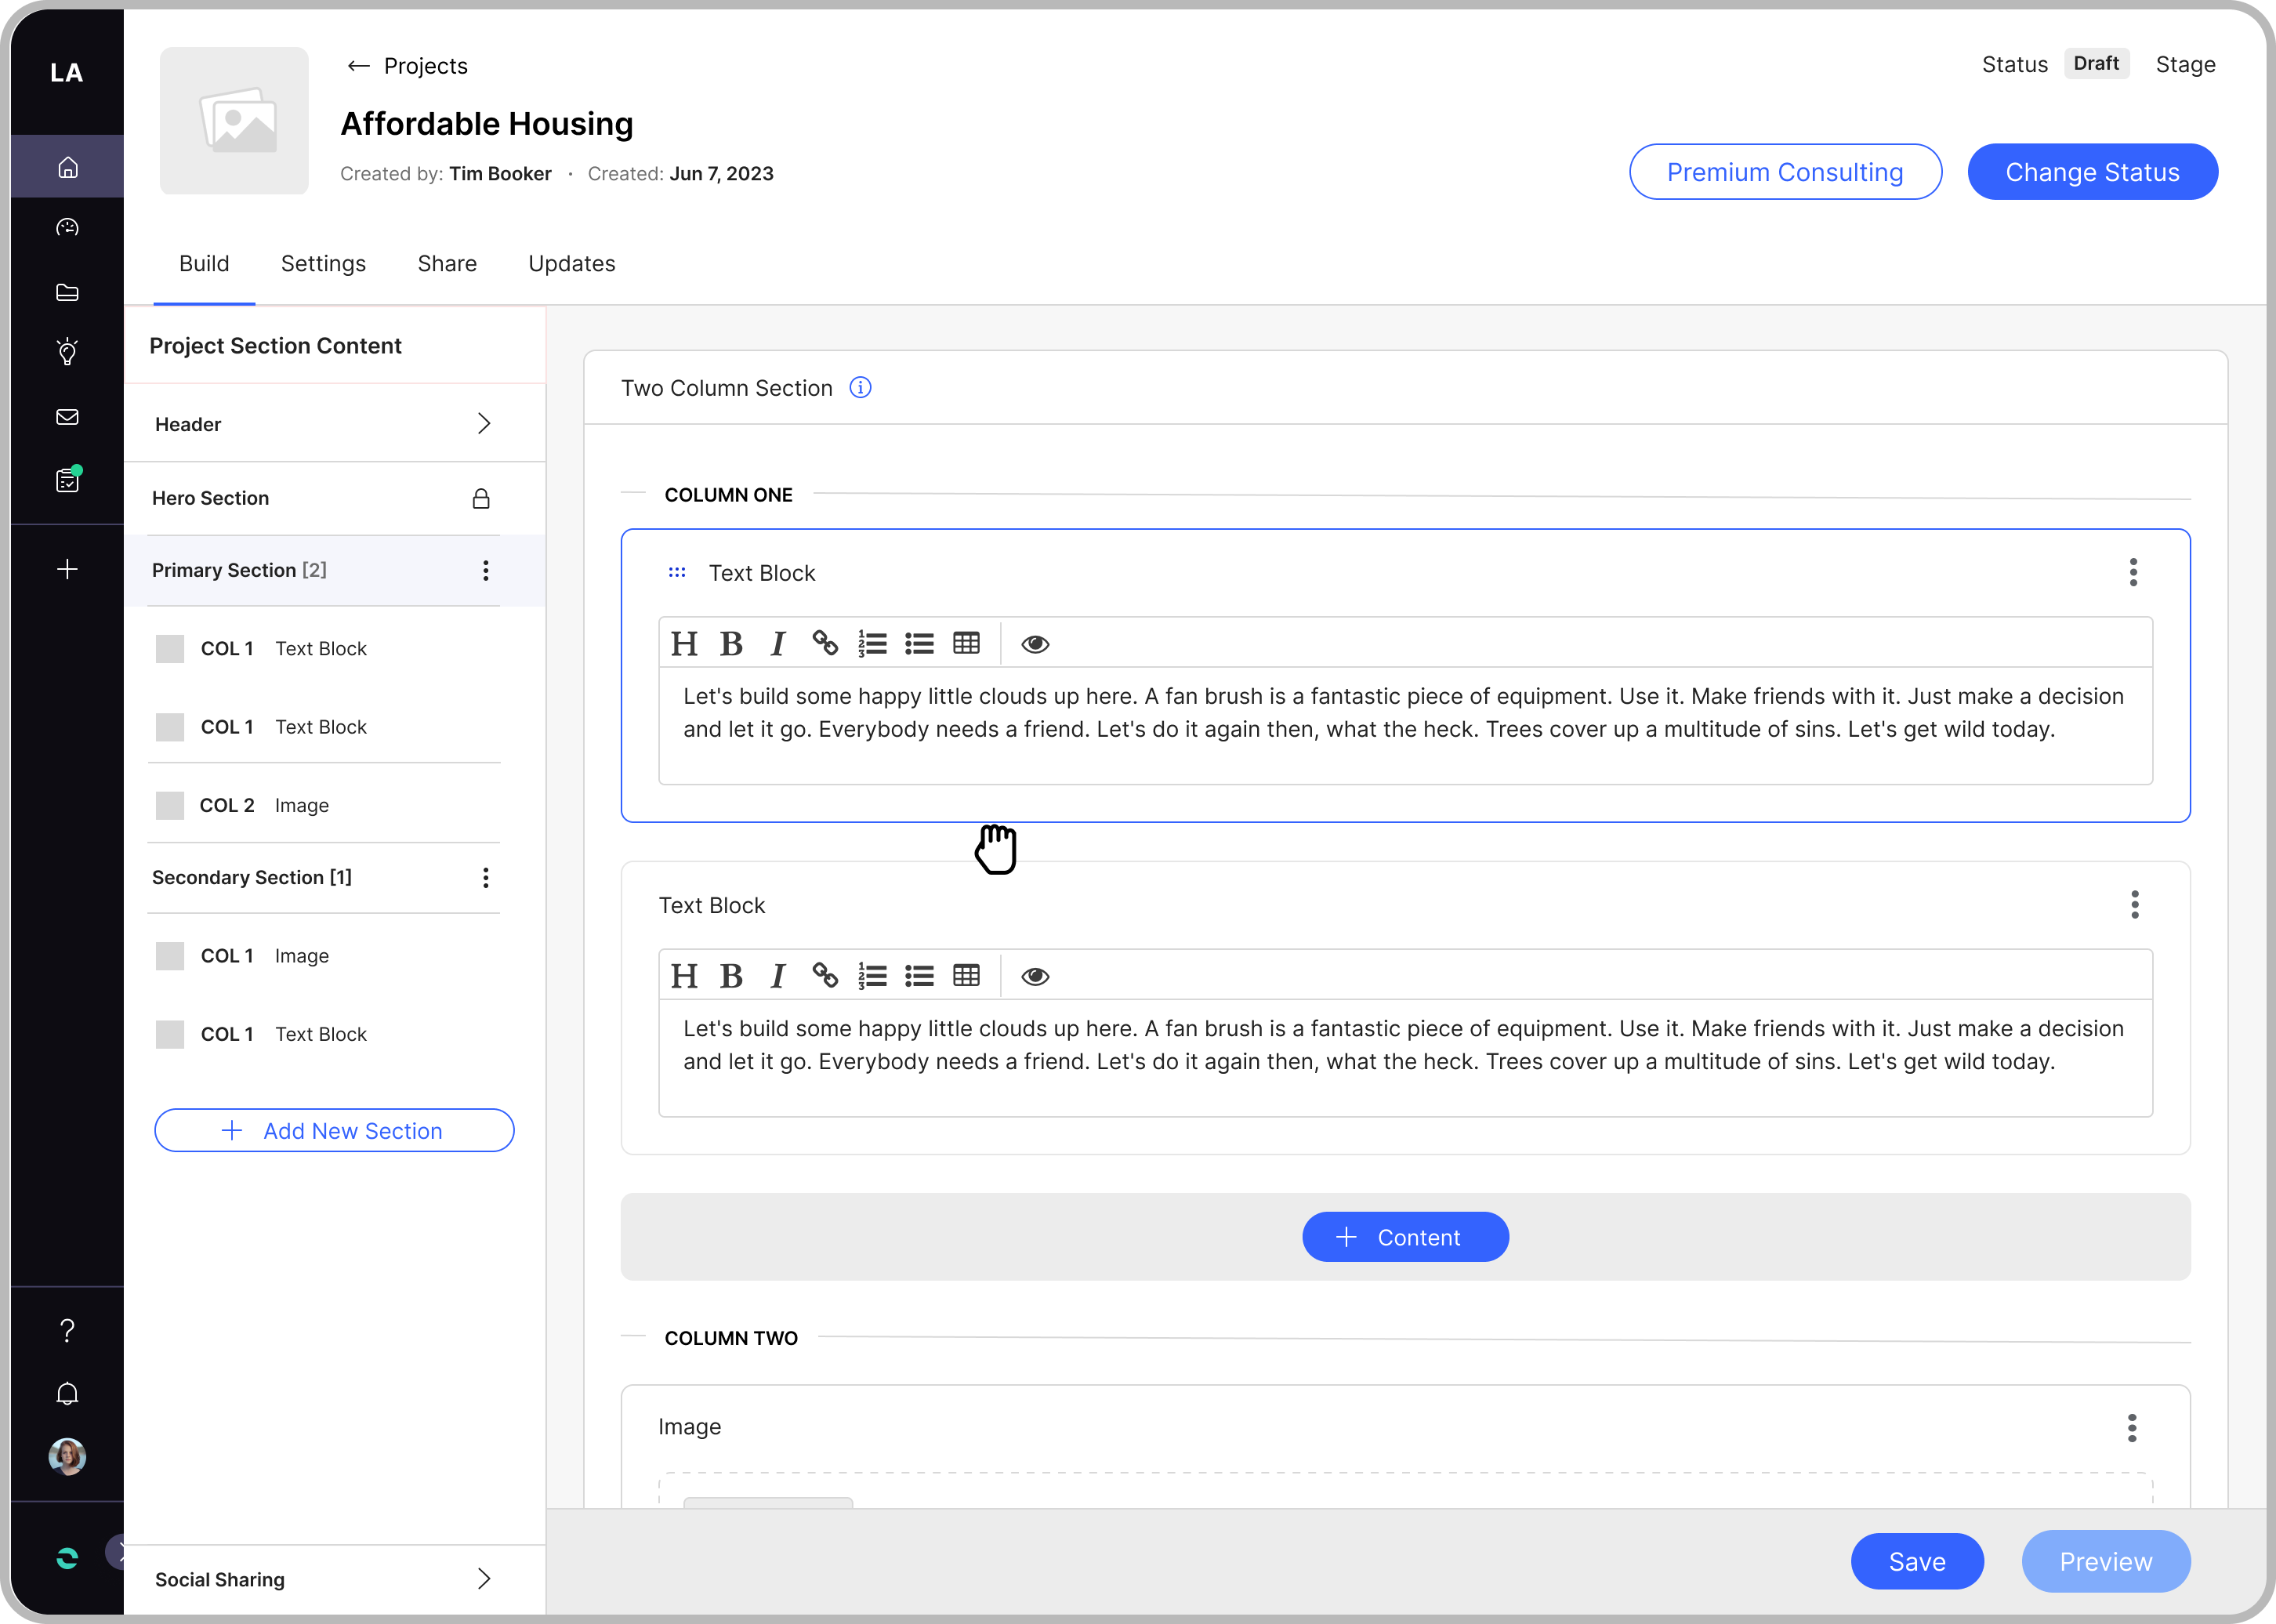This screenshot has width=2276, height=1624.
Task: Open the checklist tasks icon with green dot
Action: click(x=68, y=480)
